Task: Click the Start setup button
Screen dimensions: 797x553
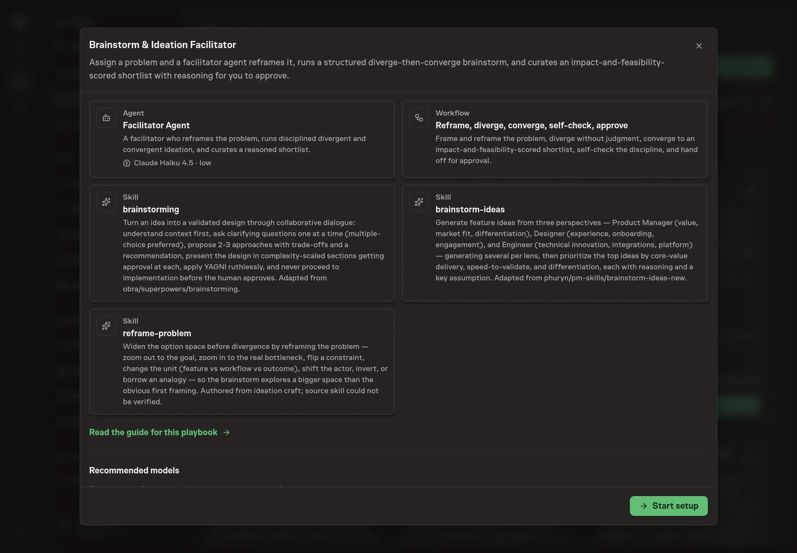Action: point(668,506)
